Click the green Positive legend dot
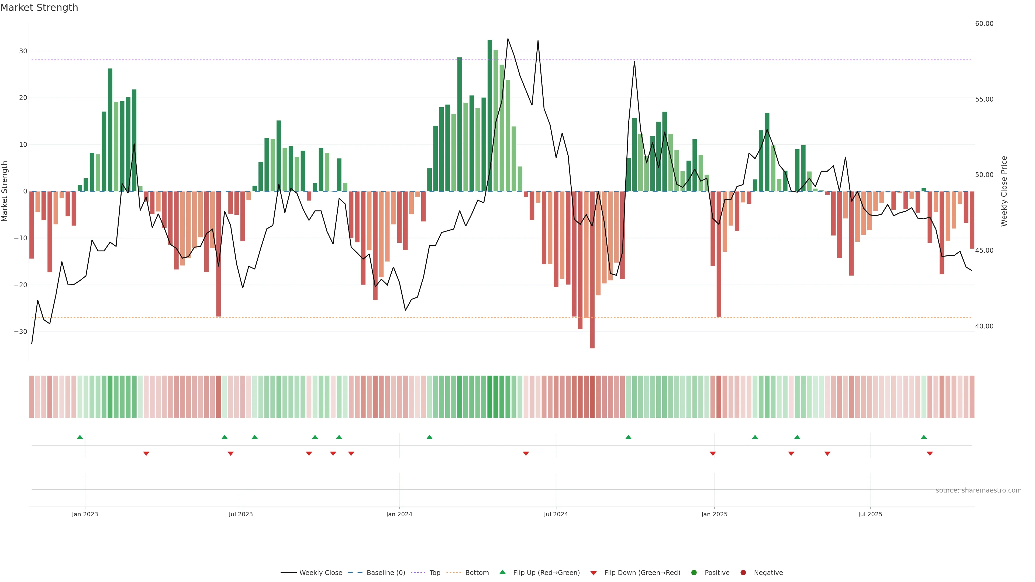1035x582 pixels. click(x=694, y=572)
